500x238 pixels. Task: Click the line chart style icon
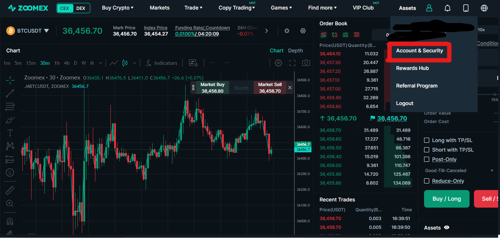pos(114,63)
